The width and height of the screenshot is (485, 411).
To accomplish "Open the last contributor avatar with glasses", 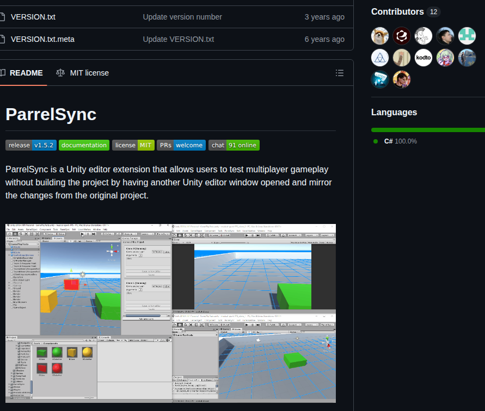I will click(402, 79).
